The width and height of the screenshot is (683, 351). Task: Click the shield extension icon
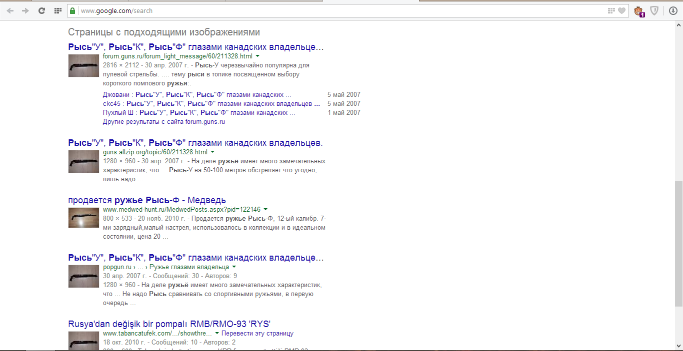654,10
